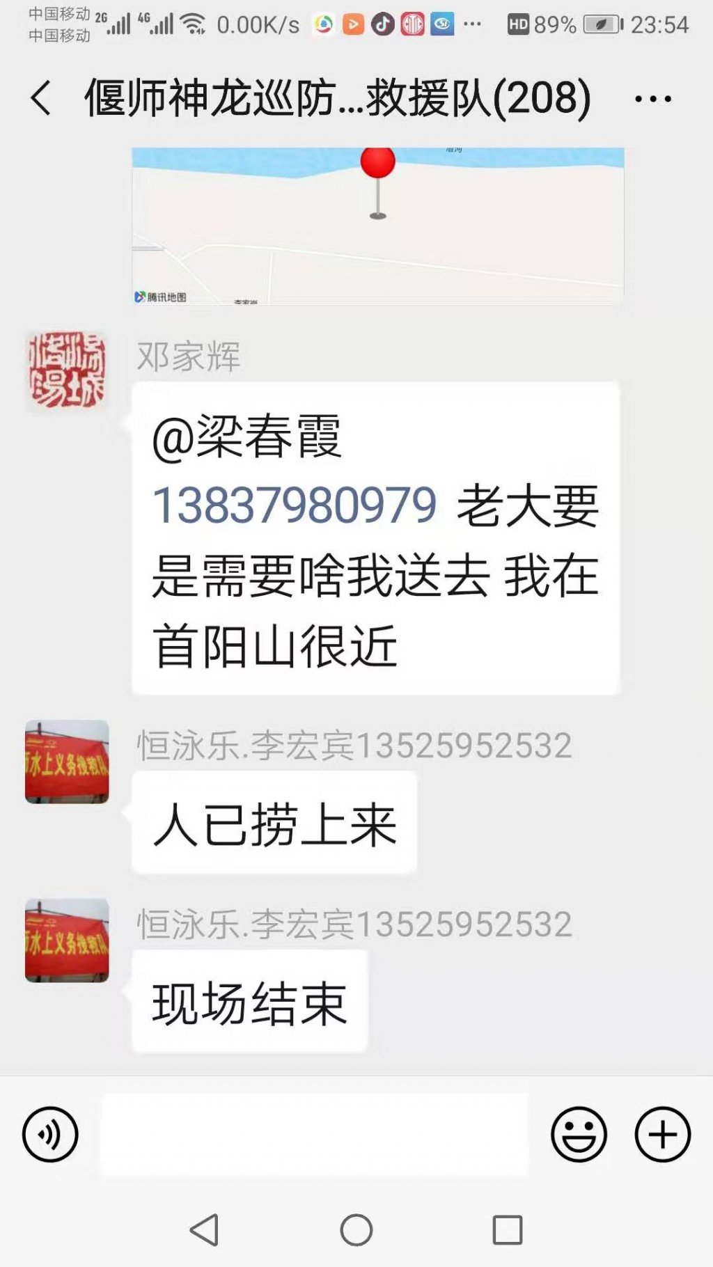This screenshot has width=713, height=1267.
Task: Tap the Android recent apps square
Action: pyautogui.click(x=508, y=1230)
